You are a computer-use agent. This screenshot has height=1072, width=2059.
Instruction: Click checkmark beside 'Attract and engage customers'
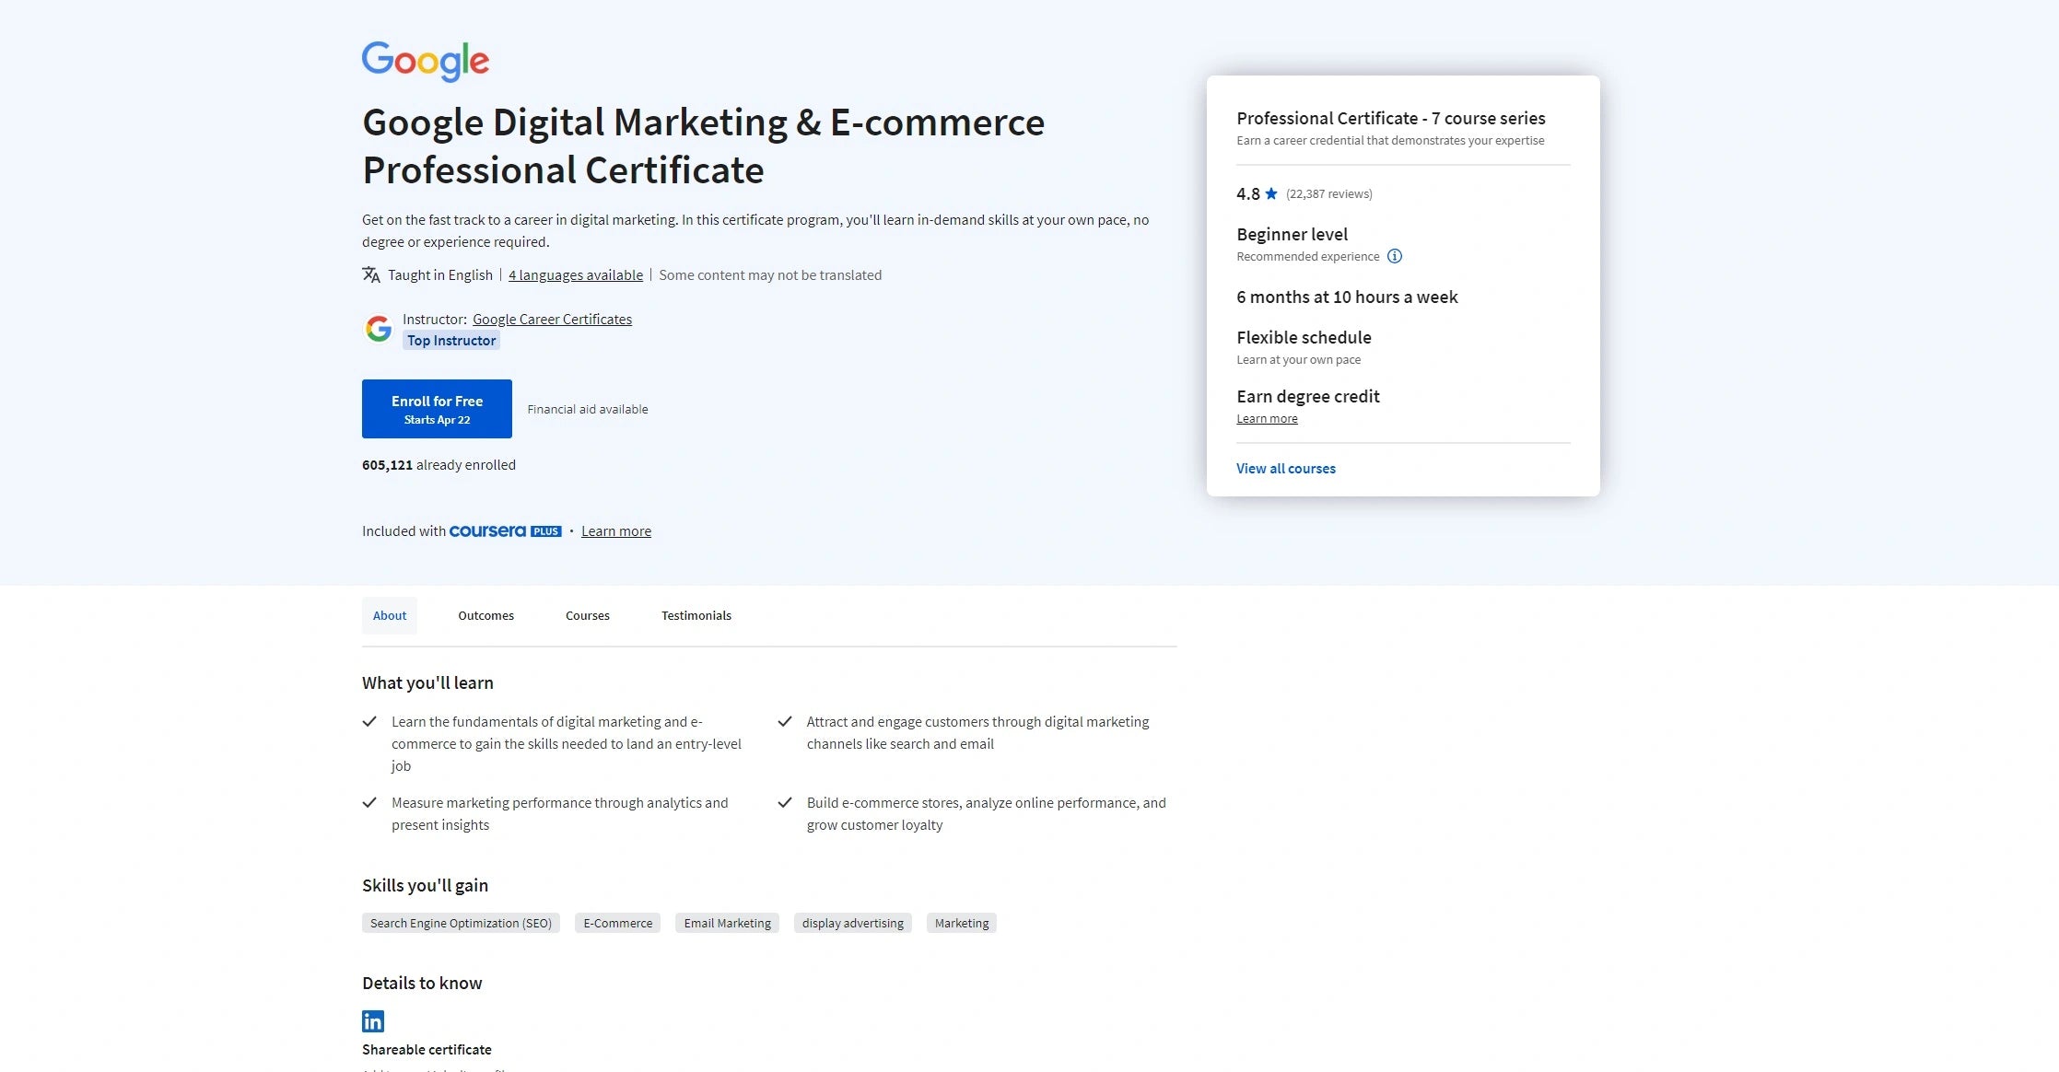pos(785,722)
